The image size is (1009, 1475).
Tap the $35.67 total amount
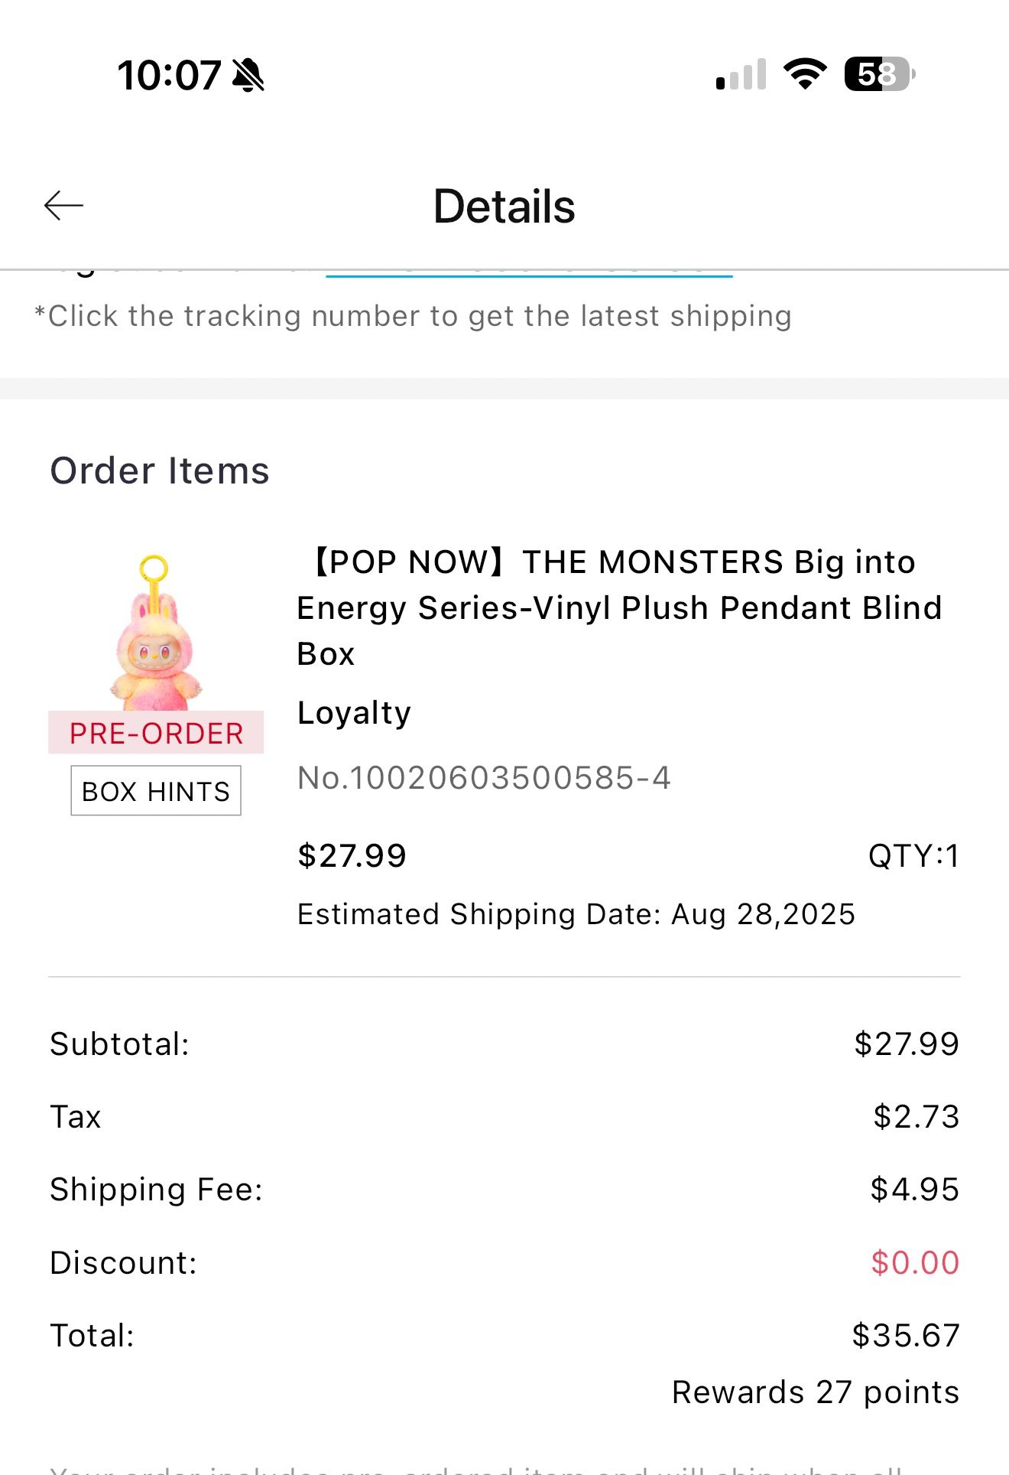pyautogui.click(x=905, y=1336)
